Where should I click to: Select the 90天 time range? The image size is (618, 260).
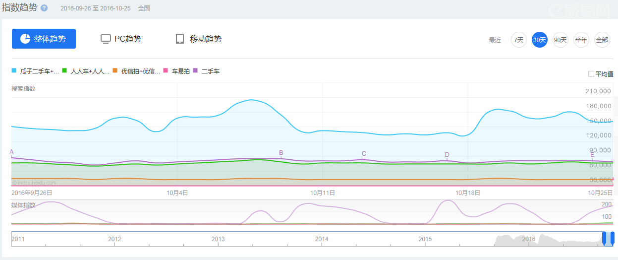(x=560, y=40)
